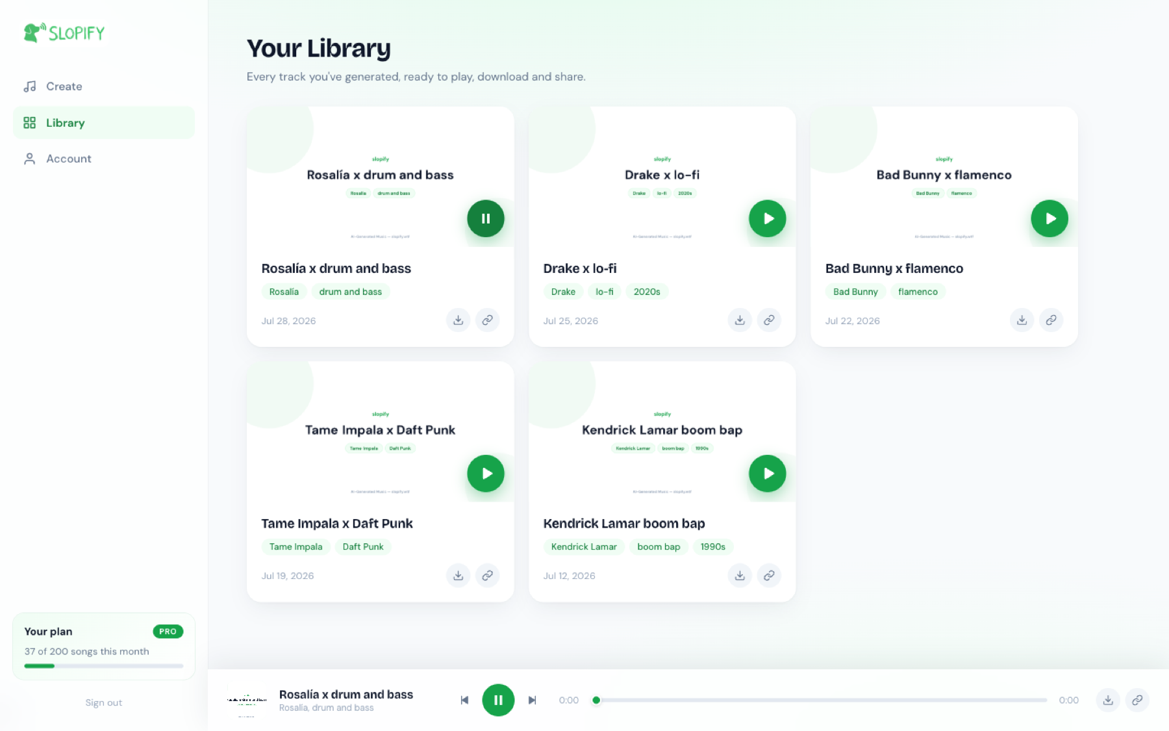The height and width of the screenshot is (731, 1169).
Task: Click '37 of 200 songs this month'
Action: tap(87, 652)
